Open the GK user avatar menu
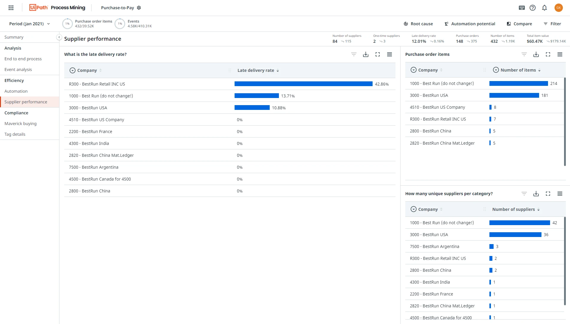This screenshot has width=570, height=324. [x=559, y=8]
